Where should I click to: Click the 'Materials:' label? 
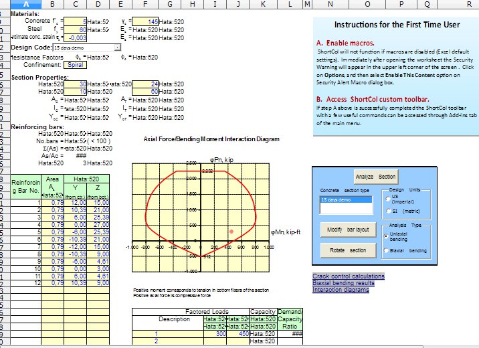tap(25, 14)
